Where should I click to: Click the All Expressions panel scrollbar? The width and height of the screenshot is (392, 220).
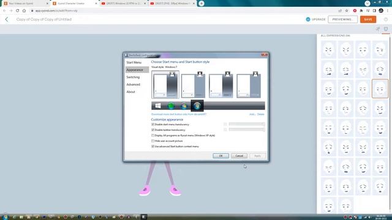pos(390,123)
